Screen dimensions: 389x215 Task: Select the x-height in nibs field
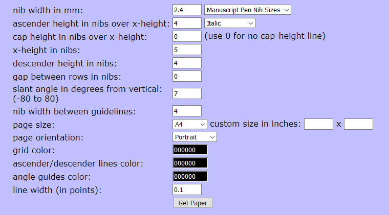pyautogui.click(x=187, y=50)
